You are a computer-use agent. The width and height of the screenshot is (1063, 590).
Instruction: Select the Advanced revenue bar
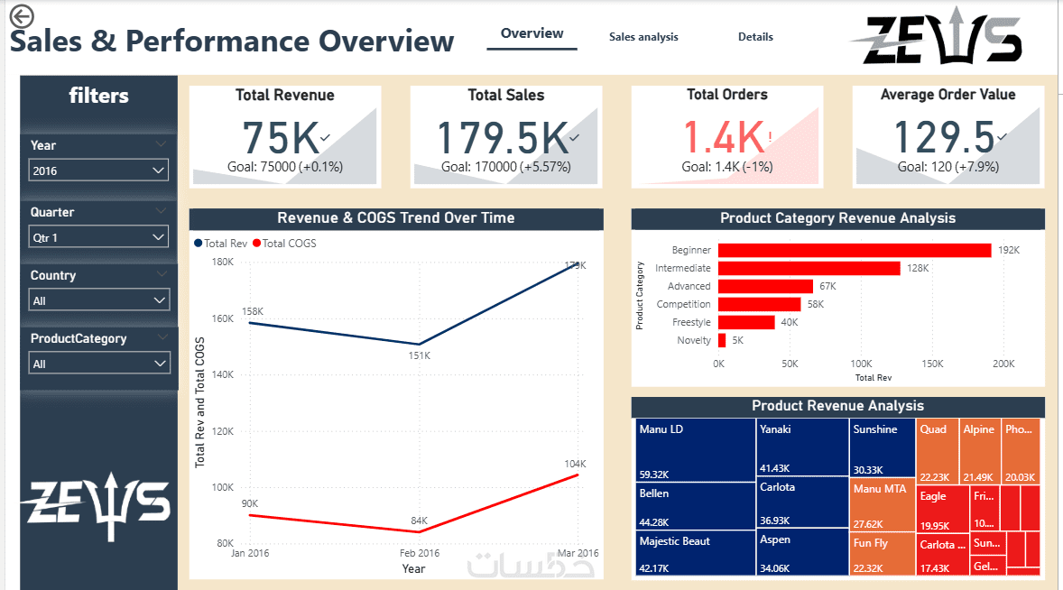(x=765, y=287)
